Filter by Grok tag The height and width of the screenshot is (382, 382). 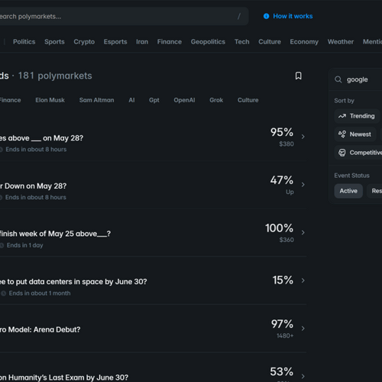(216, 100)
